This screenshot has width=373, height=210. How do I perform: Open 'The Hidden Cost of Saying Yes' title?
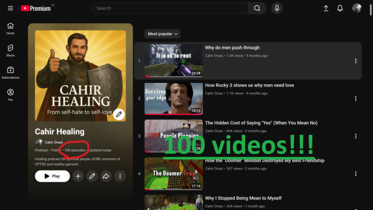[261, 123]
